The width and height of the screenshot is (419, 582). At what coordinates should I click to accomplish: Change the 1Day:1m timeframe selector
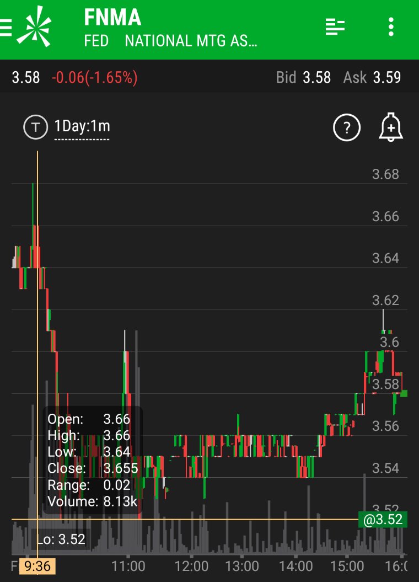[82, 127]
